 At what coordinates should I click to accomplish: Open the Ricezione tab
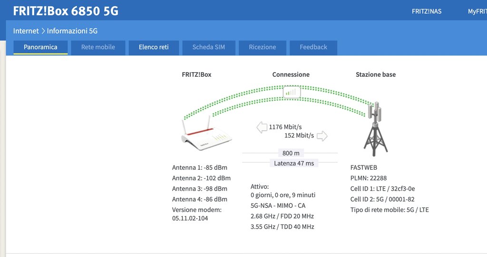pyautogui.click(x=263, y=47)
